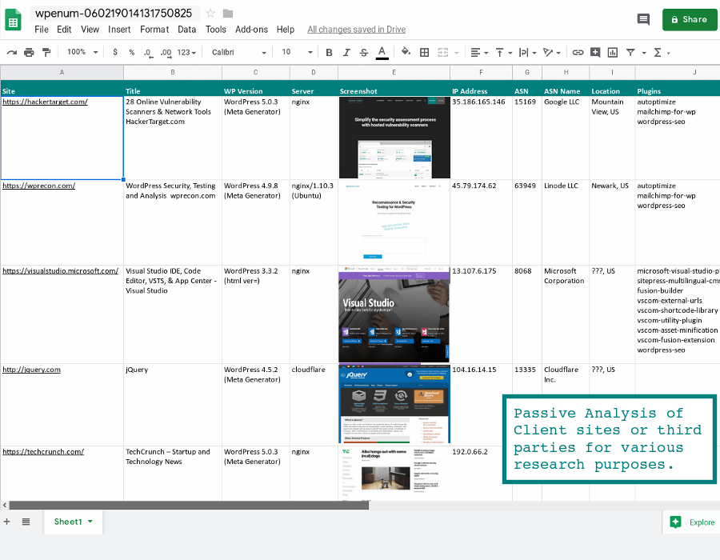Click the print icon in toolbar
Viewport: 720px width, 560px height.
[29, 52]
